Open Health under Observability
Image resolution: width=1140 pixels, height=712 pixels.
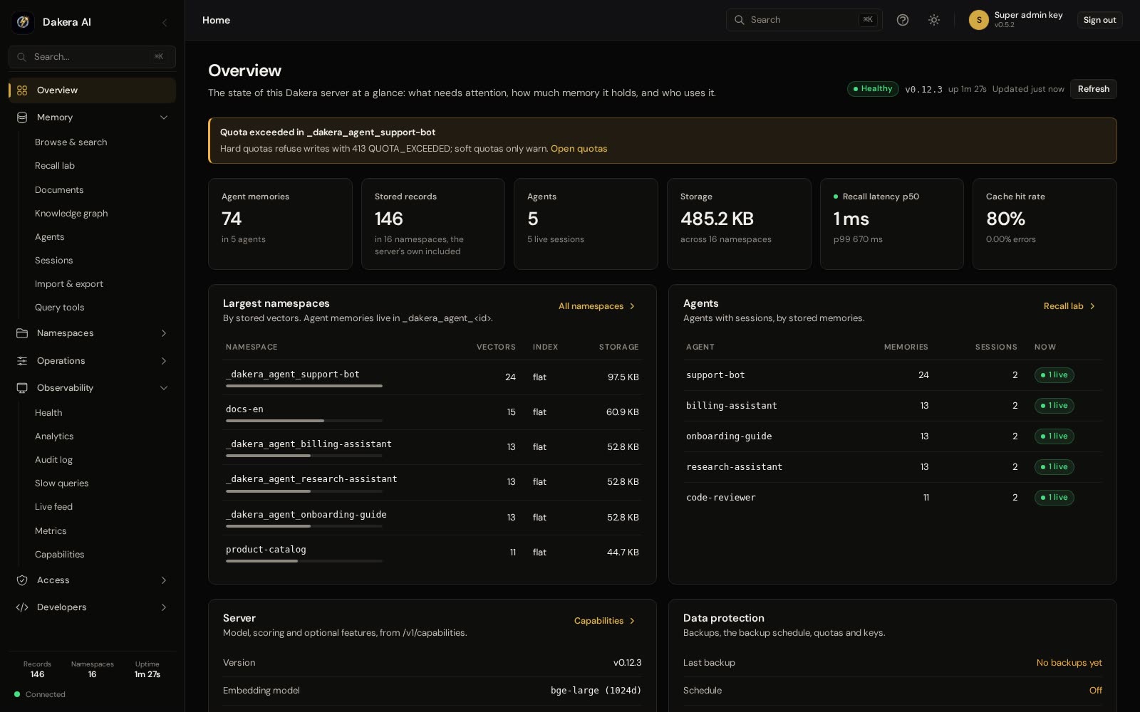[48, 413]
